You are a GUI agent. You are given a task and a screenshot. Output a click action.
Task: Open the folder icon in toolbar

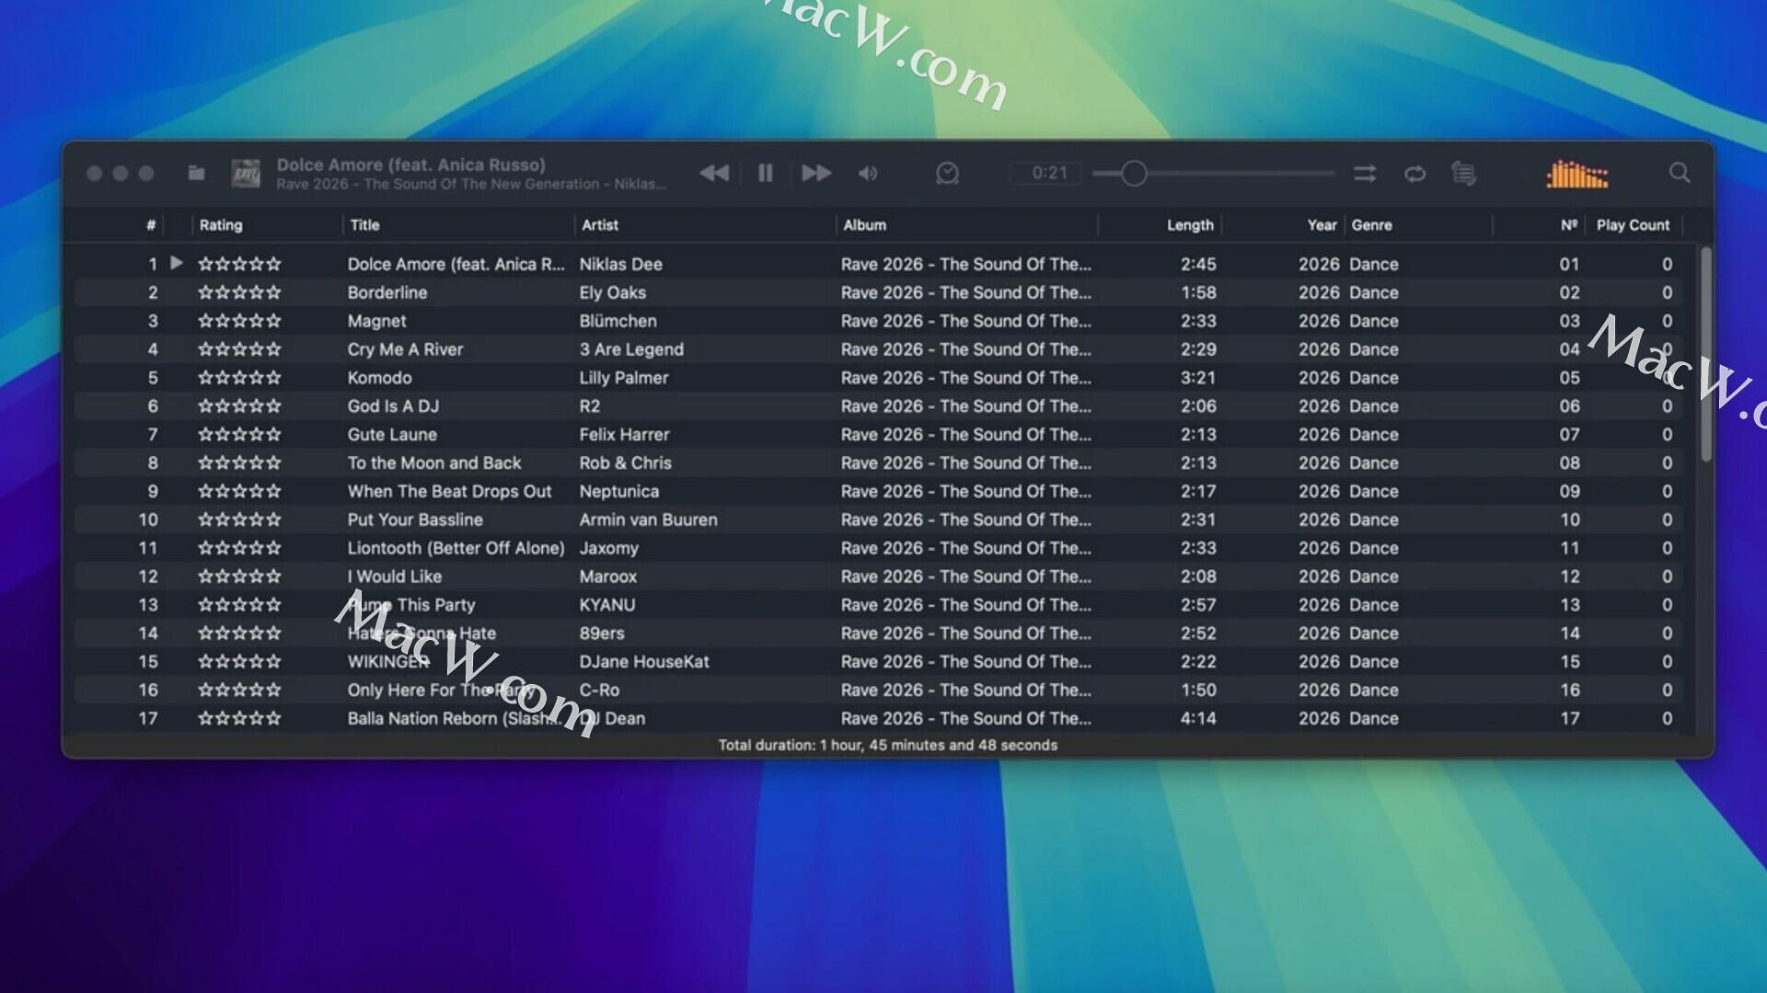(196, 173)
